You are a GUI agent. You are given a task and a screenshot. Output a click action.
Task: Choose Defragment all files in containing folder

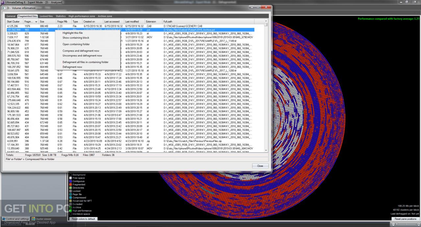pyautogui.click(x=87, y=62)
